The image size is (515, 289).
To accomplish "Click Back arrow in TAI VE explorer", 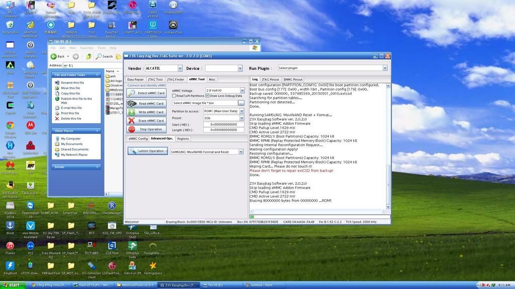I will point(58,56).
